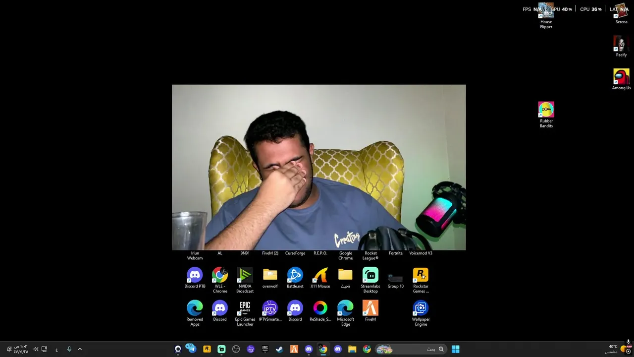Open the Rubber Bandits shortcut
This screenshot has height=357, width=634.
[546, 115]
